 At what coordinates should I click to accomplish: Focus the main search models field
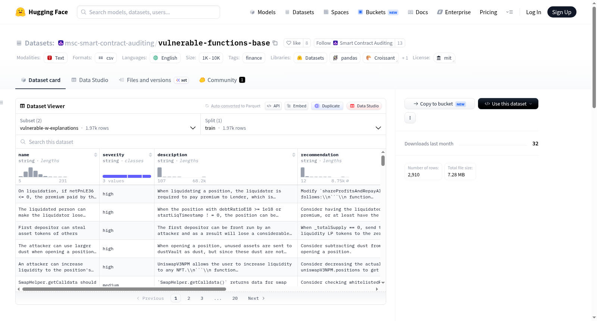pos(149,12)
